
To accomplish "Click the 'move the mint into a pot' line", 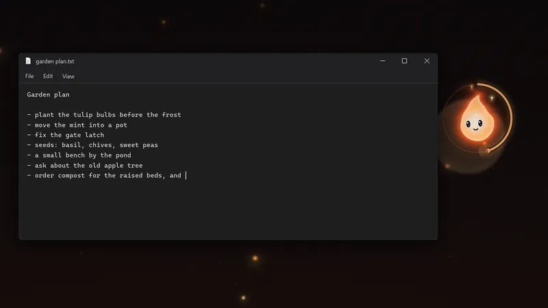I will click(x=77, y=125).
